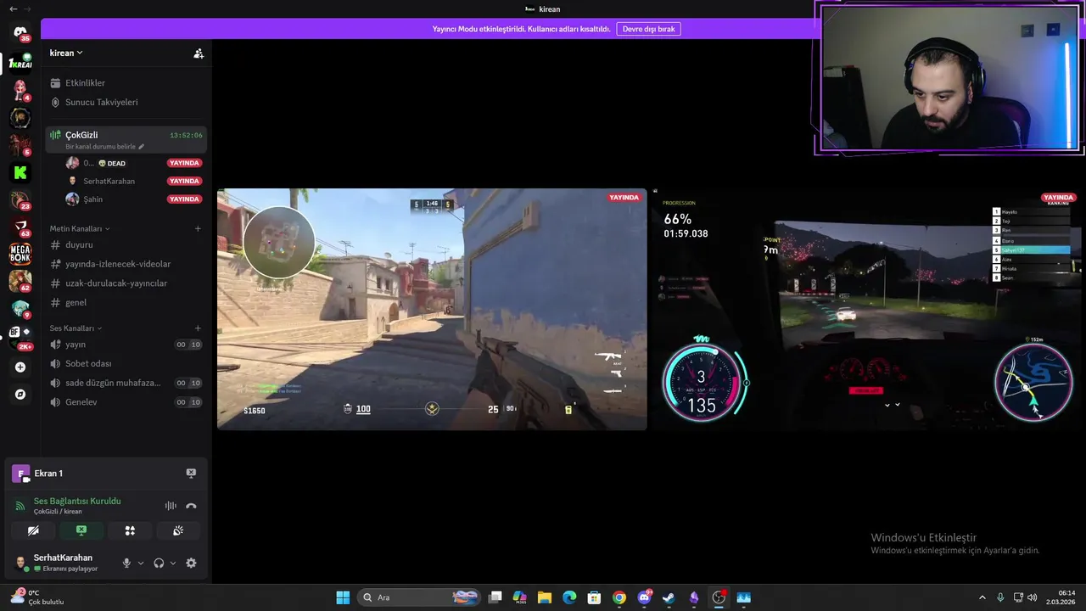Click Devre dışı bırak button
This screenshot has width=1086, height=611.
click(649, 29)
